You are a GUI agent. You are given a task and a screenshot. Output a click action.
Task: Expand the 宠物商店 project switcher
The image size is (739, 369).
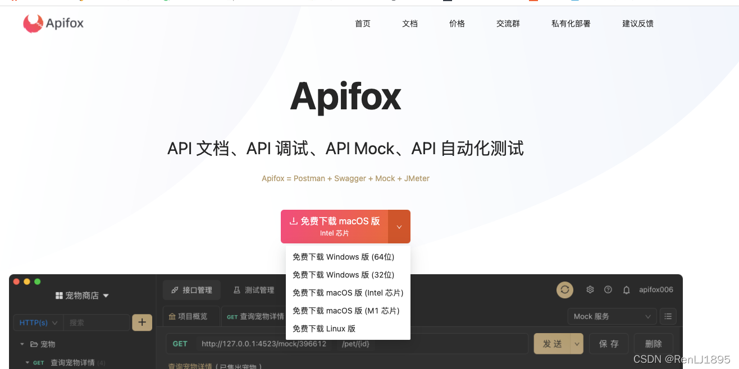pyautogui.click(x=82, y=296)
